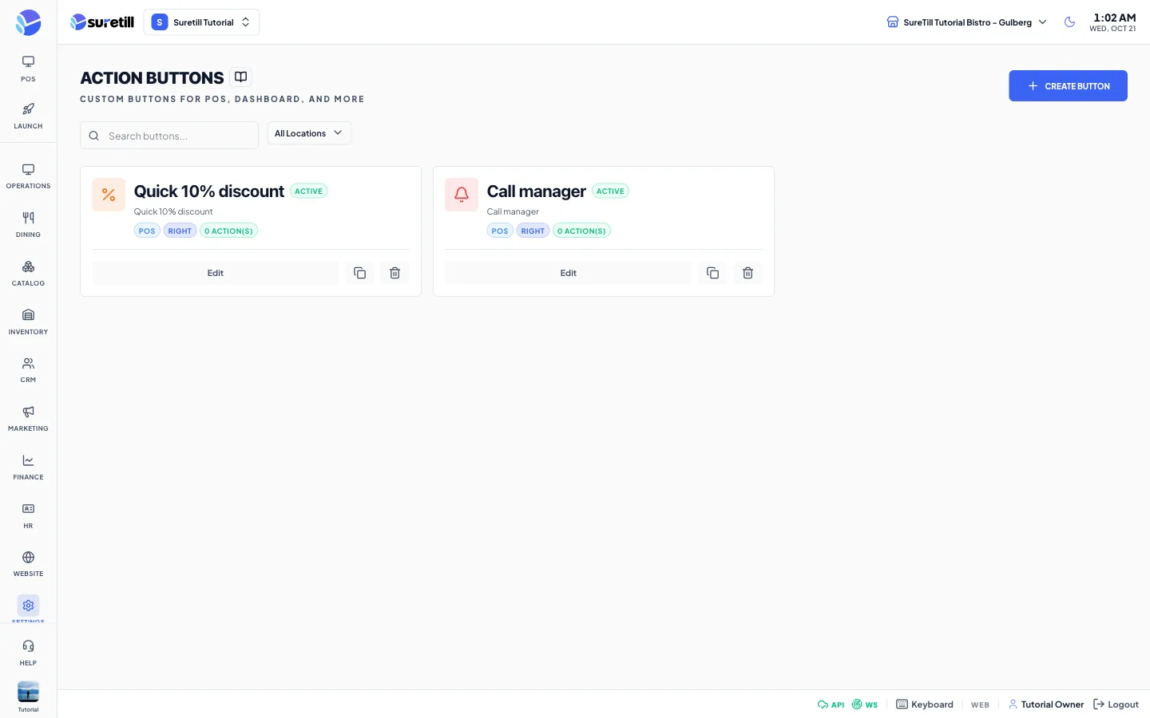Click the bell icon on Call manager
Viewport: 1150px width, 718px height.
462,195
